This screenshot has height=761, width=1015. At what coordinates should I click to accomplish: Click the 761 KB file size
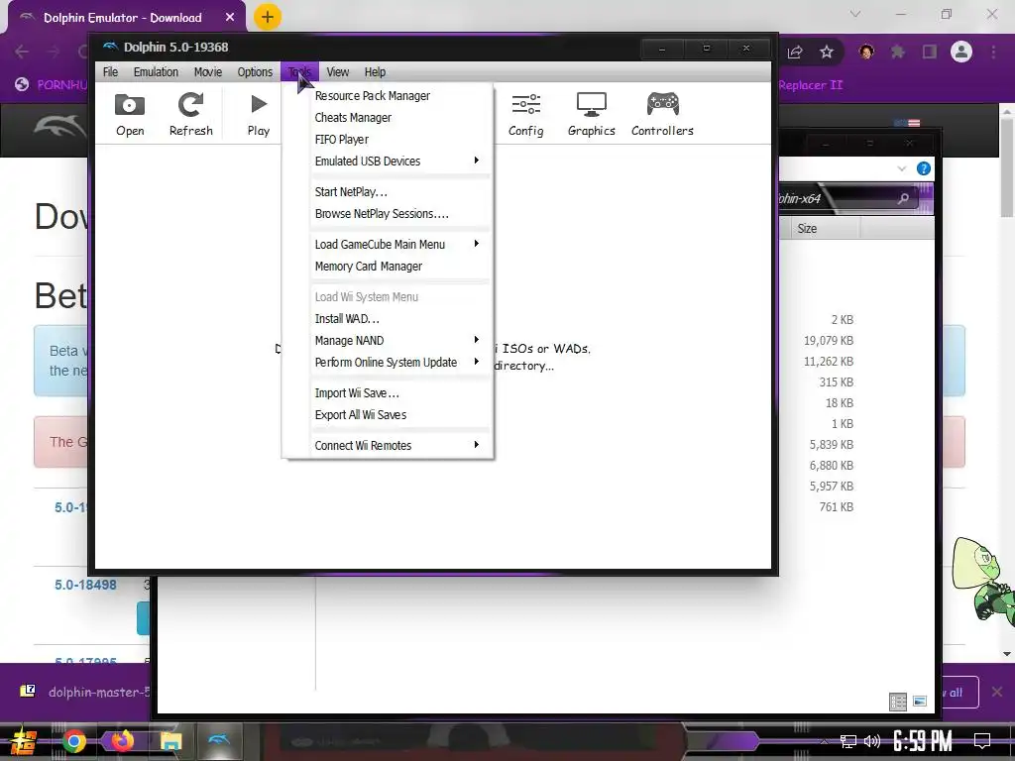pos(837,506)
